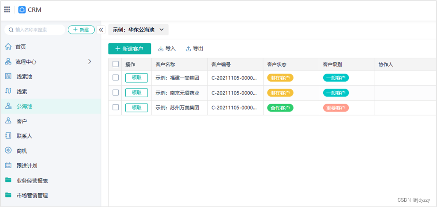437x207 pixels.
Task: Open 联系人 menu item
Action: point(51,136)
